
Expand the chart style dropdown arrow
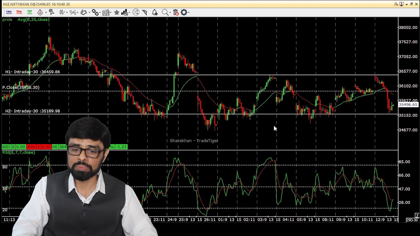coord(67,12)
